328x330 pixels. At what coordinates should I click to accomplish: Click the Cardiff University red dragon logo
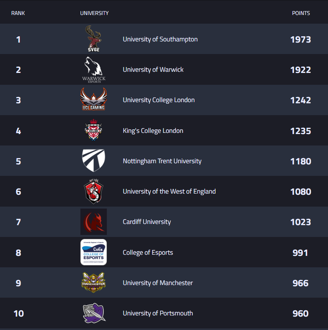pos(93,222)
